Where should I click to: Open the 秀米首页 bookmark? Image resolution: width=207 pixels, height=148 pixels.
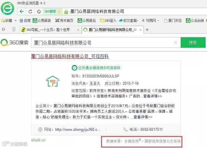tap(64, 21)
